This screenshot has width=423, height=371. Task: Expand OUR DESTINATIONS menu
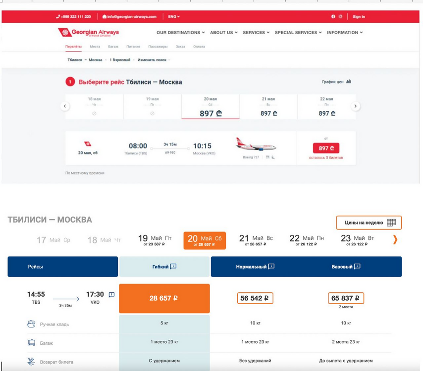(x=180, y=32)
